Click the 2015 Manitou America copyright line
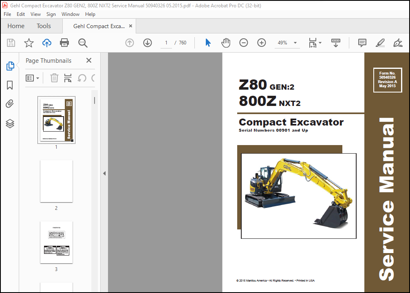 [x=276, y=280]
